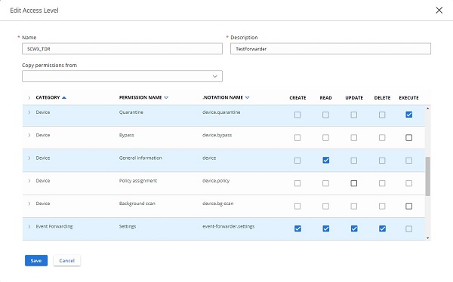Image resolution: width=453 pixels, height=282 pixels.
Task: Enable Update for Policy assignment
Action: pos(354,183)
